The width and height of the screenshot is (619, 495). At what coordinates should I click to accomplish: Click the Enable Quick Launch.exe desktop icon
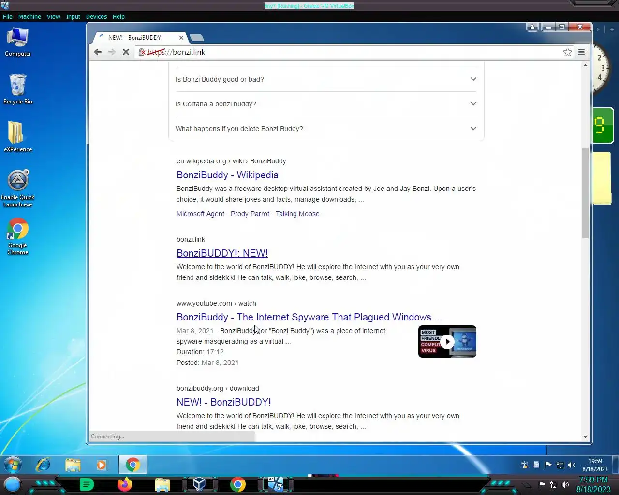point(18,189)
